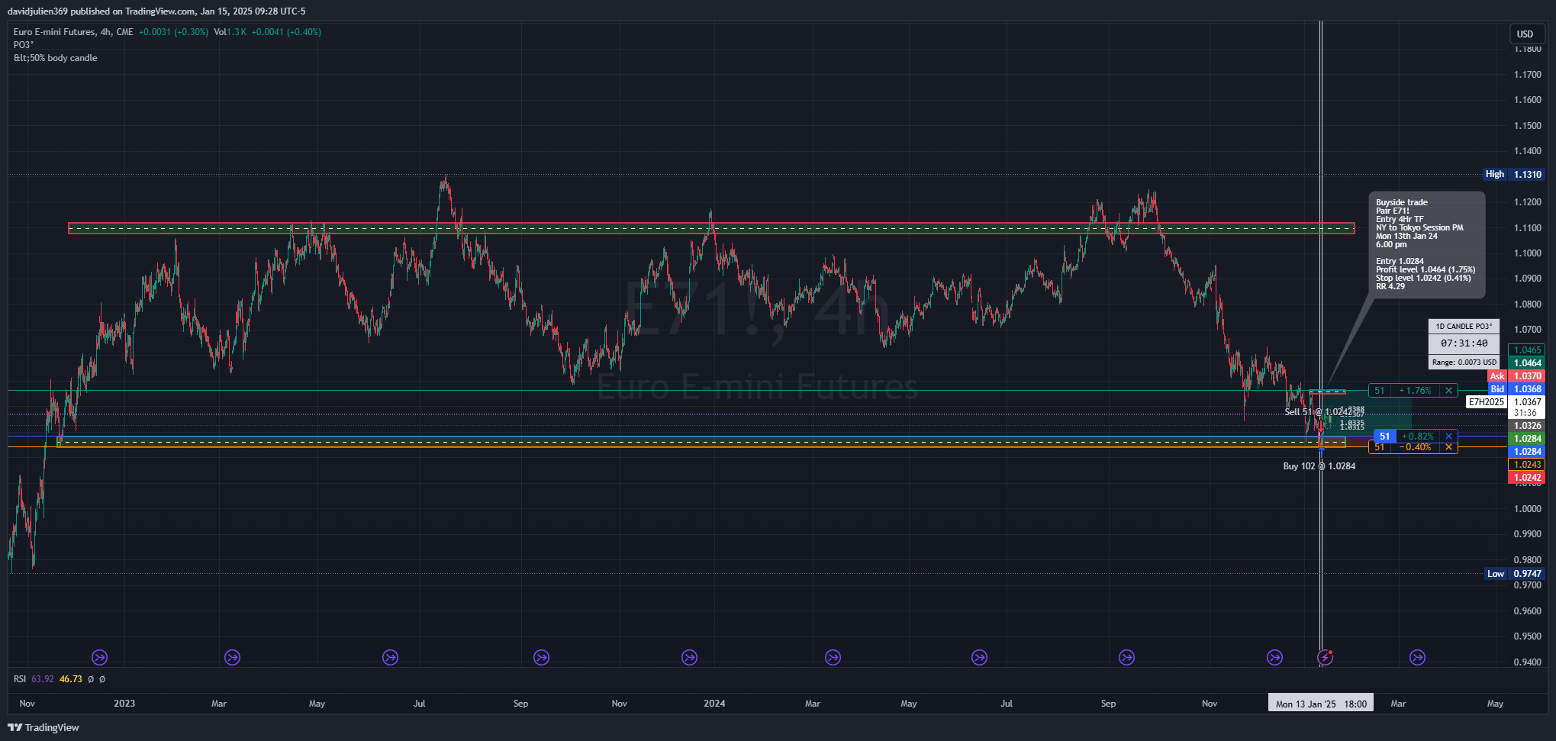
Task: Click the Euro E-mini Futures legend title
Action: (x=73, y=32)
